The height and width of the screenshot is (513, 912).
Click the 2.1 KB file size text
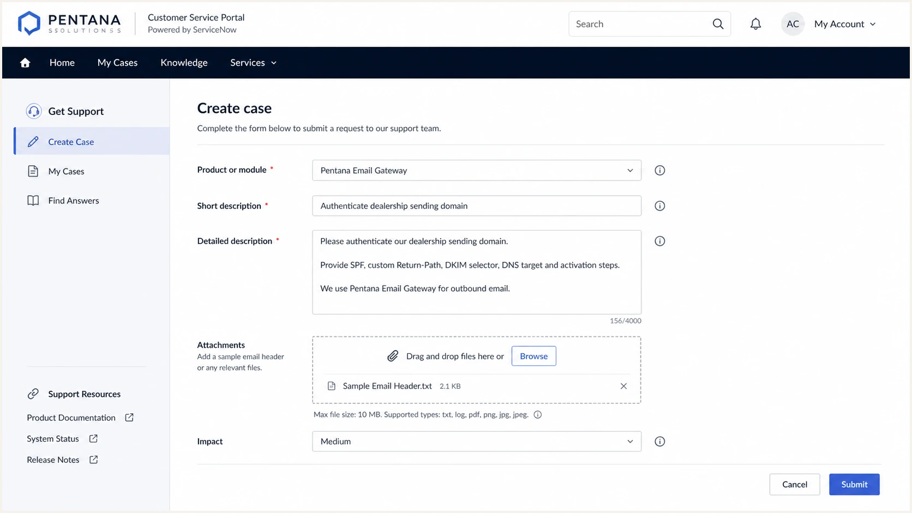(450, 386)
